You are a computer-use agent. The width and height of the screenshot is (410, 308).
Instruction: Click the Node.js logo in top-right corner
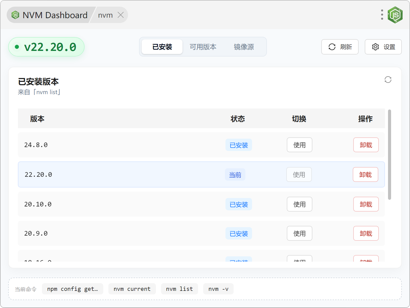395,15
